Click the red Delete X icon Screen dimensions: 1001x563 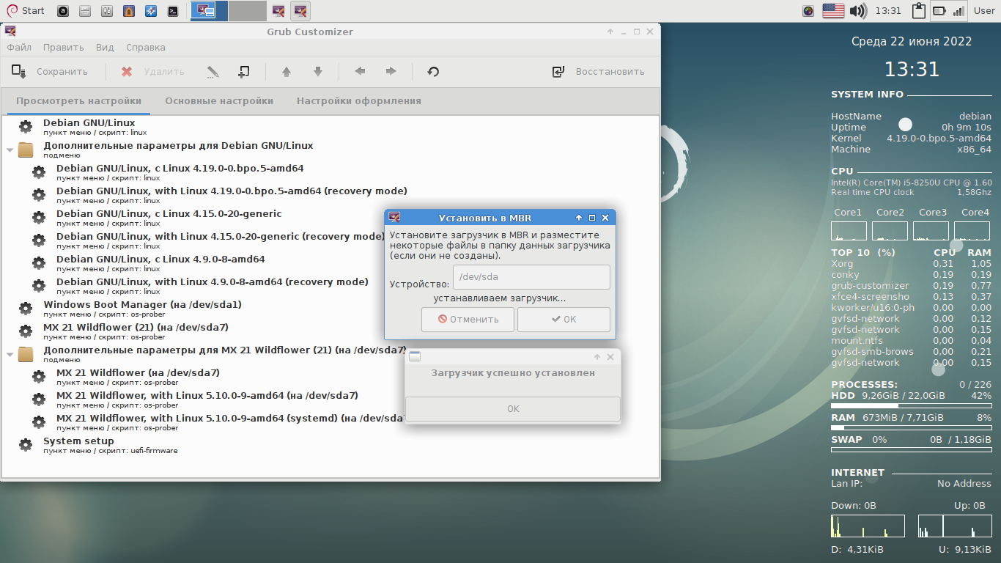(x=127, y=72)
